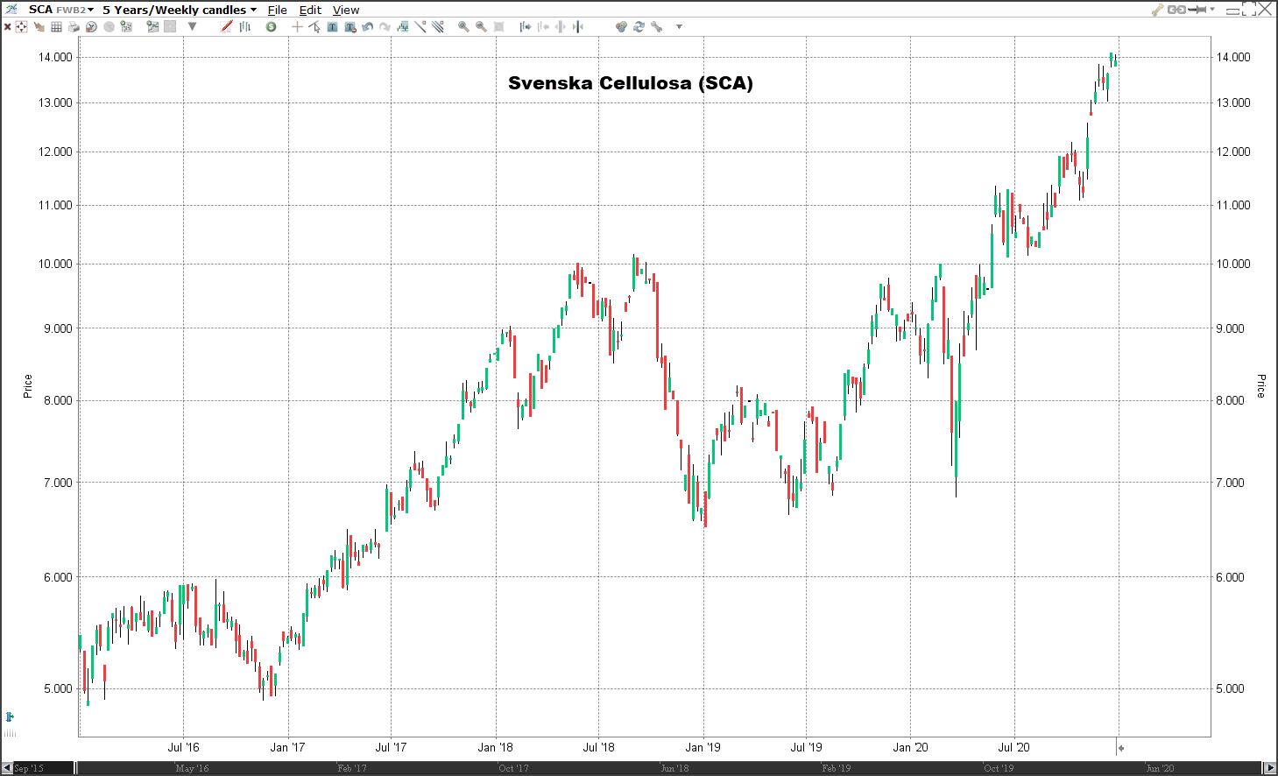
Task: Select the arrow pointer line tool
Action: (x=314, y=27)
